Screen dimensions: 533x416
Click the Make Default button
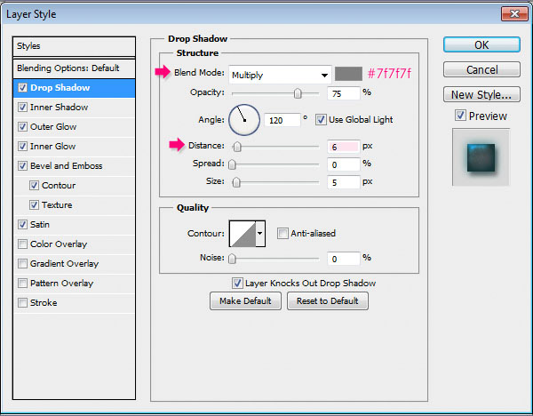click(245, 301)
